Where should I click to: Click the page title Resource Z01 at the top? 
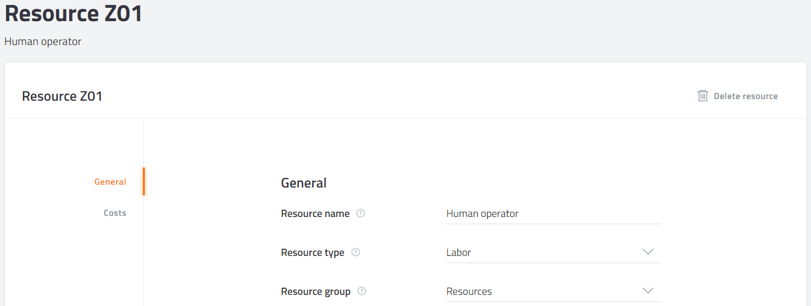click(x=74, y=13)
